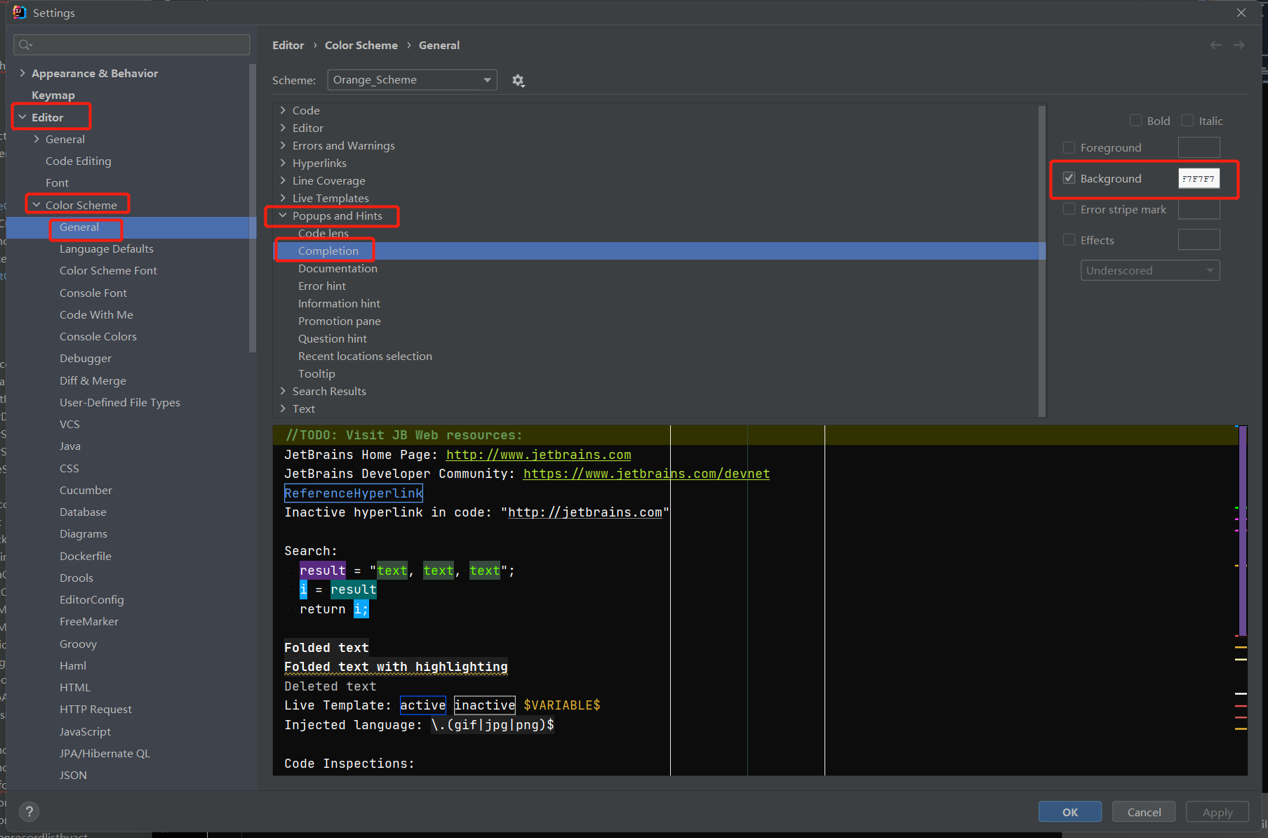Image resolution: width=1268 pixels, height=838 pixels.
Task: Collapse the Editor settings section
Action: click(22, 117)
